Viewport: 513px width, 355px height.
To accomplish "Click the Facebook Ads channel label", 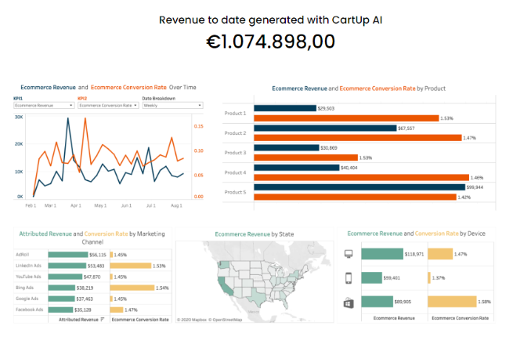I will click(30, 310).
